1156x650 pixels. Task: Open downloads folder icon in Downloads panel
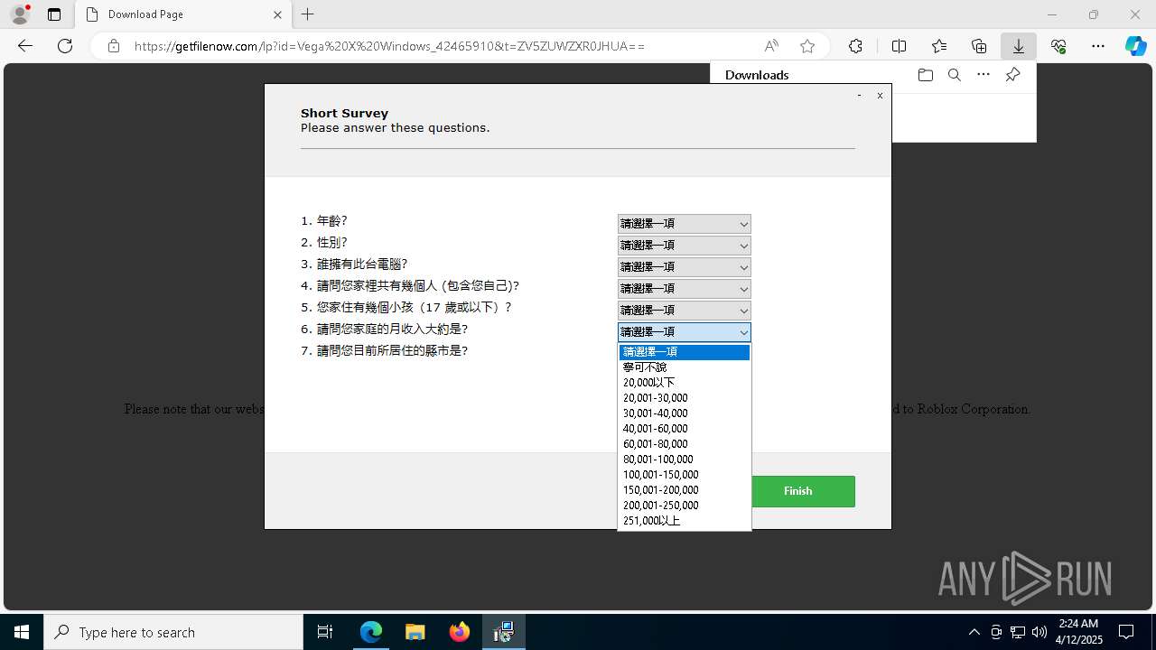point(925,75)
